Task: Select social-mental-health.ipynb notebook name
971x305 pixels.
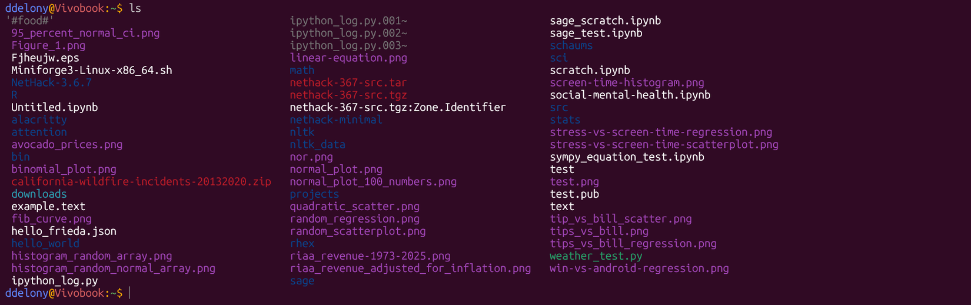Action: point(630,95)
